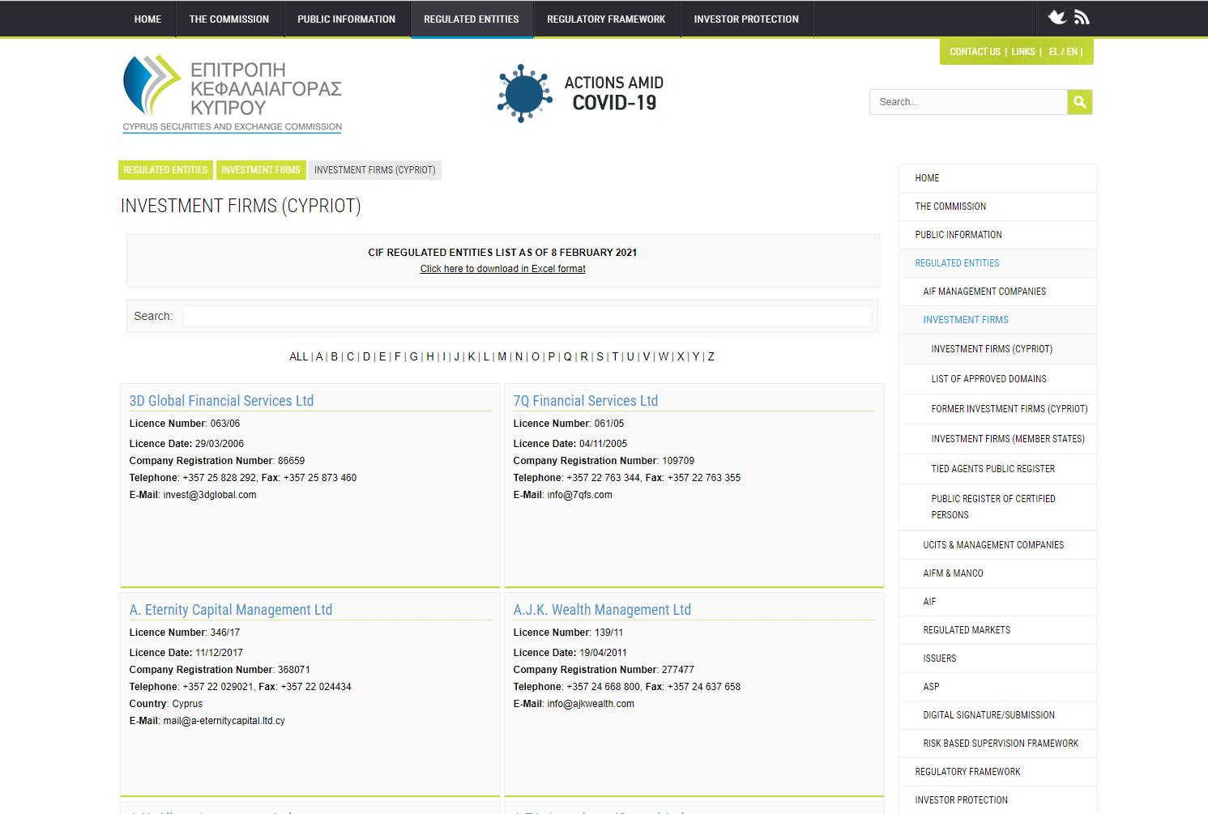Open the Regulated Entities top menu
The image size is (1208, 814).
(x=471, y=19)
